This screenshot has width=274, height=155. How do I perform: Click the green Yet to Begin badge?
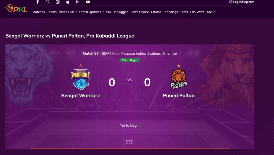click(130, 60)
